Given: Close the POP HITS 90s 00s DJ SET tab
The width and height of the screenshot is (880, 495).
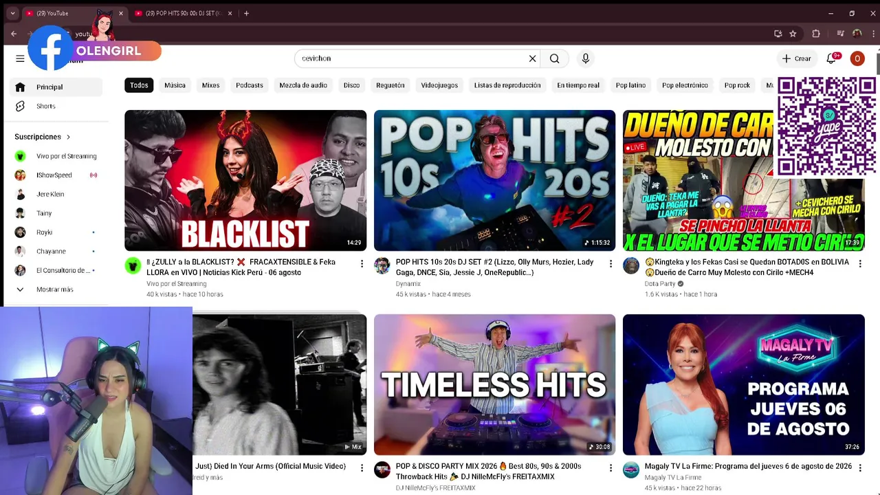Looking at the screenshot, I should [230, 13].
